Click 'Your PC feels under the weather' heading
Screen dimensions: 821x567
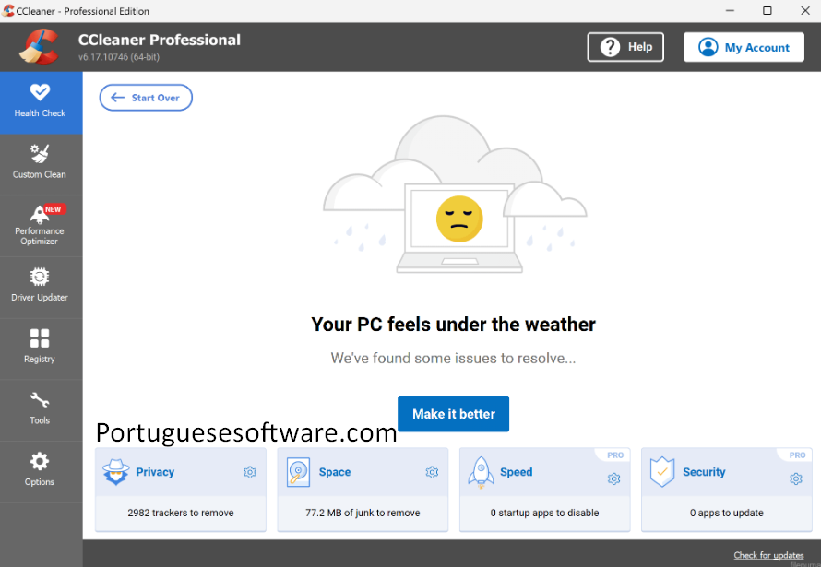coord(454,325)
